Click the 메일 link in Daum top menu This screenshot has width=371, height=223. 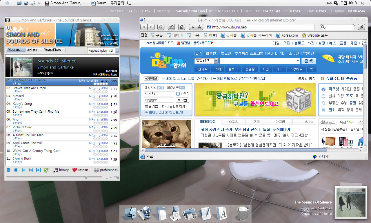click(276, 43)
